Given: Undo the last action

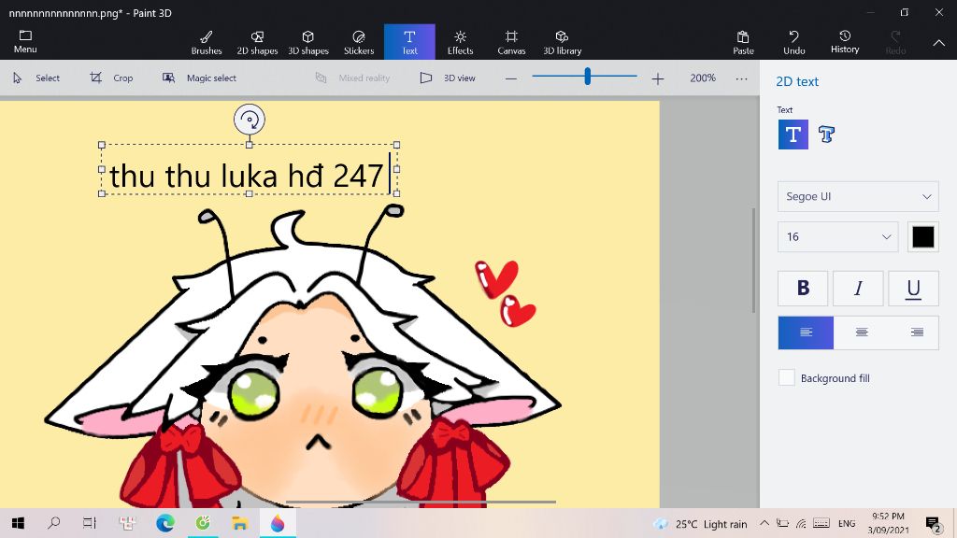Looking at the screenshot, I should 794,42.
